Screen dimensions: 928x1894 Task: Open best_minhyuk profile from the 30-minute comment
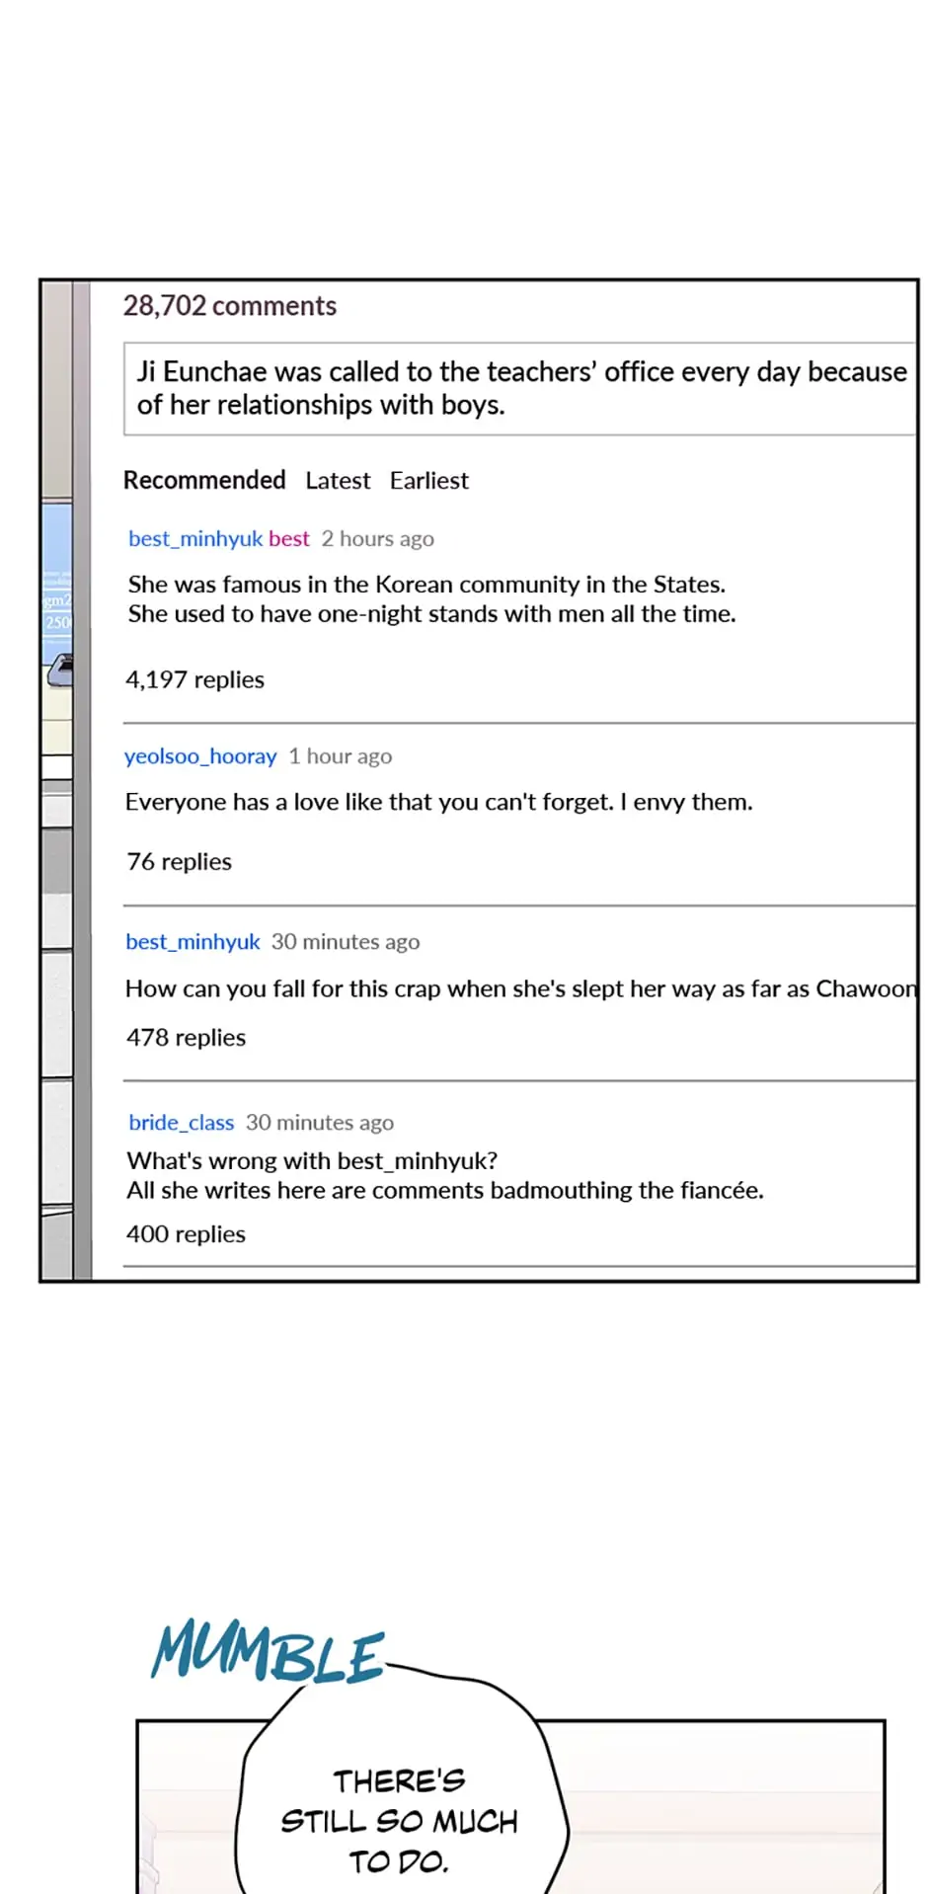193,942
